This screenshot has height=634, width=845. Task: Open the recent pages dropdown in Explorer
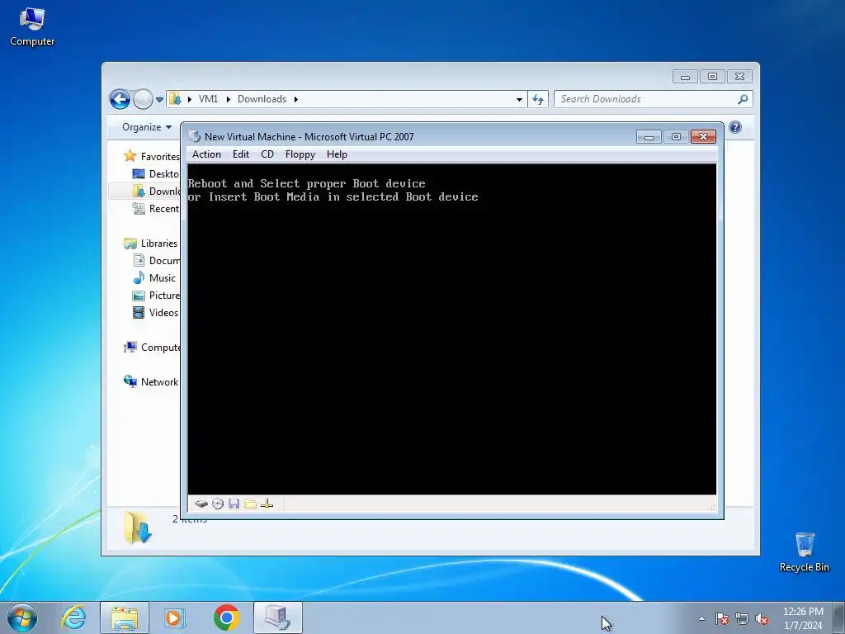click(159, 100)
